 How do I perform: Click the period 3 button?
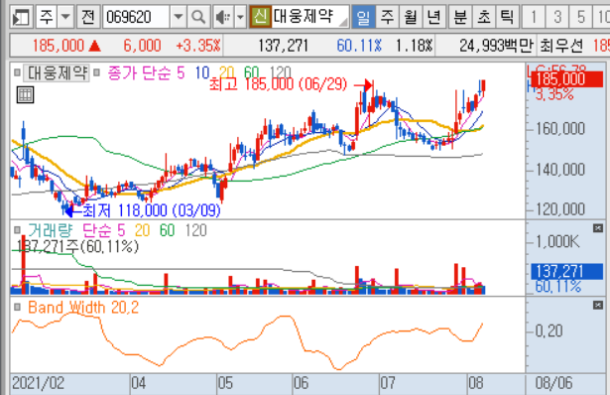click(x=557, y=17)
